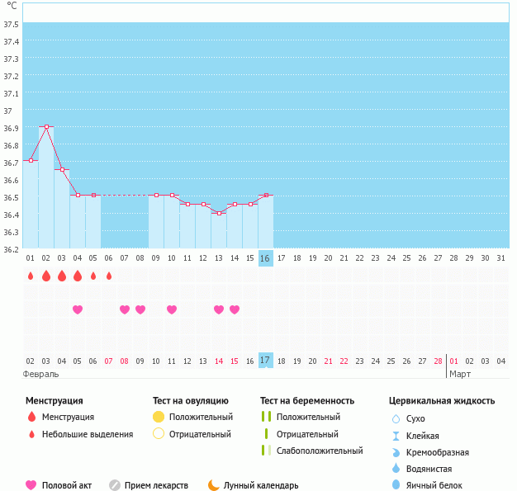Image resolution: width=517 pixels, height=491 pixels.
Task: Click the medication intake pill icon
Action: [115, 485]
